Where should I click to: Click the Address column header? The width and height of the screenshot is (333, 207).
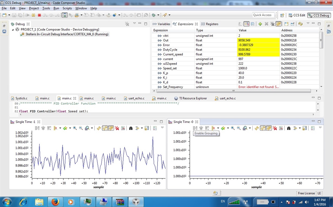299,30
